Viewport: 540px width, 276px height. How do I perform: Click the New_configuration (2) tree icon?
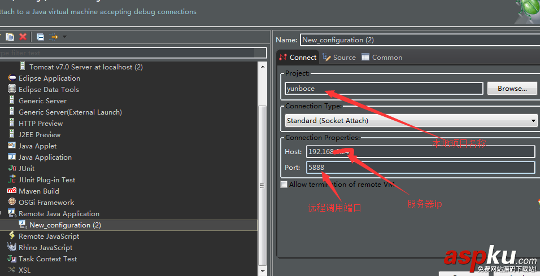click(23, 225)
